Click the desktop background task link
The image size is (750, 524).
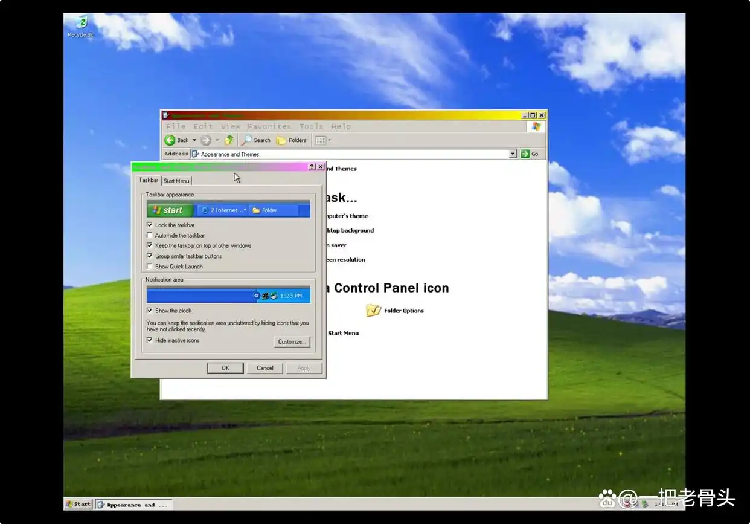(x=350, y=230)
